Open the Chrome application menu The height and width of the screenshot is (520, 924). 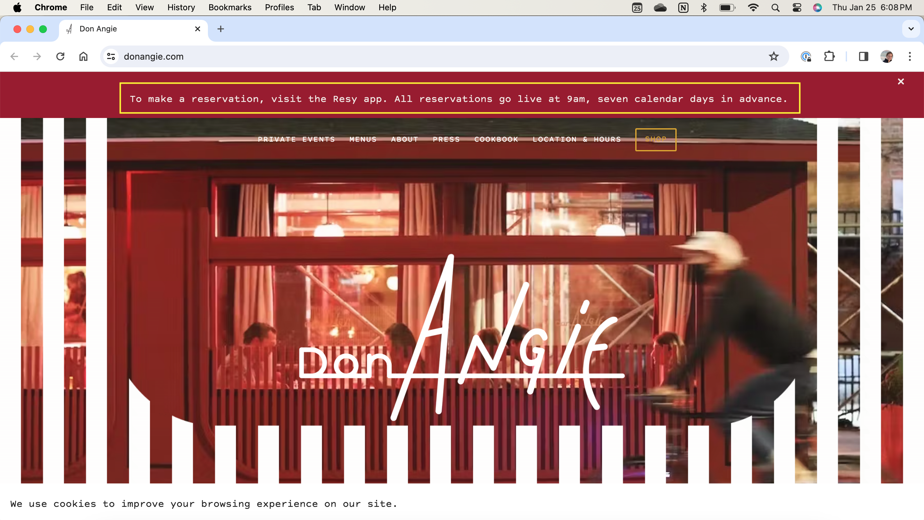[51, 7]
